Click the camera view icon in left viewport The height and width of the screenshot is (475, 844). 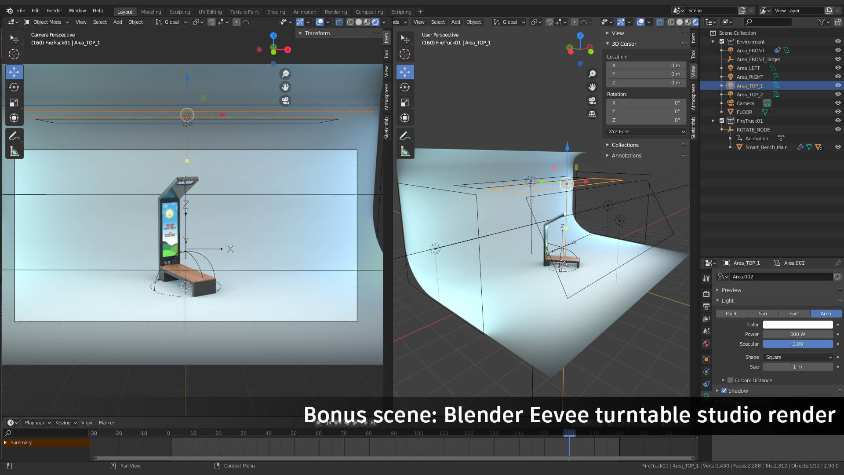285,101
